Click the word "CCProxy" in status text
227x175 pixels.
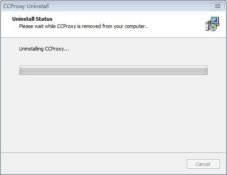tap(54, 49)
